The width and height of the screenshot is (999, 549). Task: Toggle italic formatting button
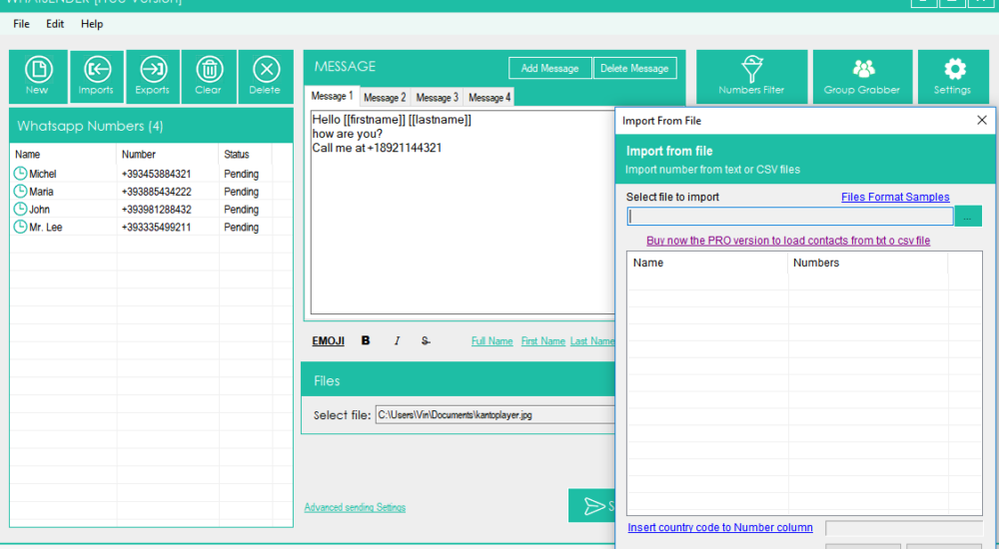click(397, 340)
